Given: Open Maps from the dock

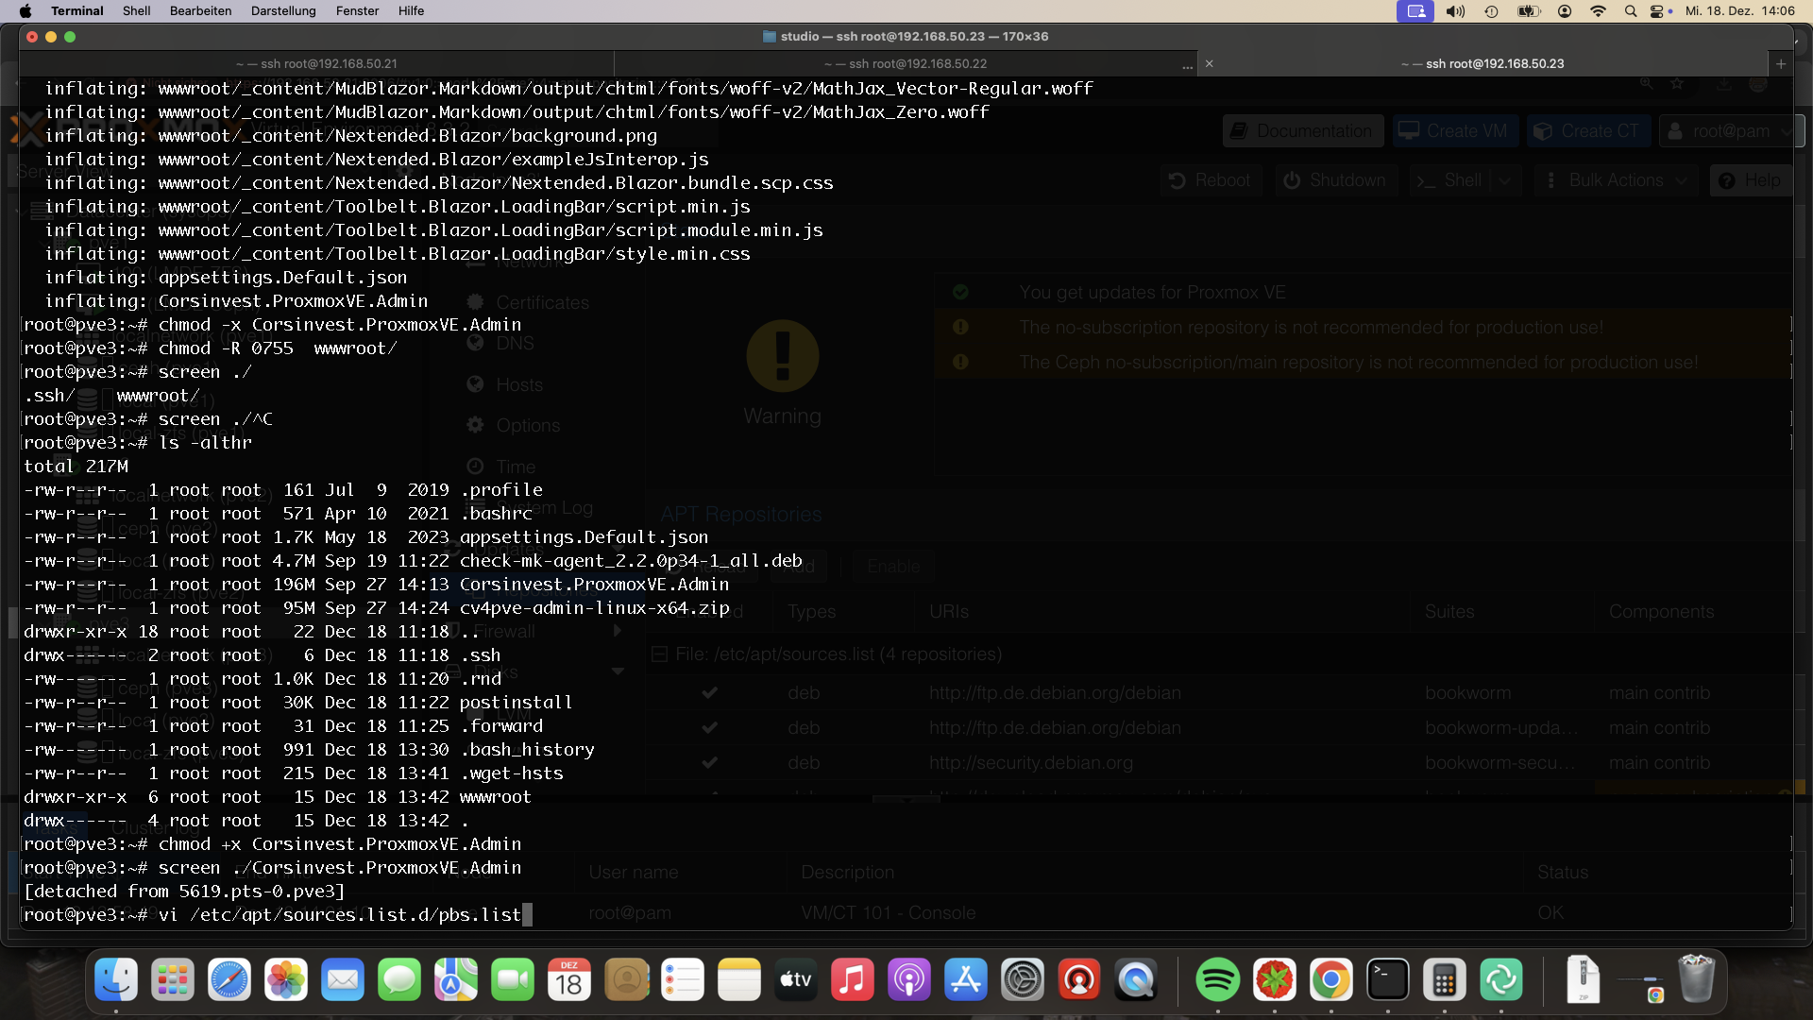Looking at the screenshot, I should click(x=456, y=980).
